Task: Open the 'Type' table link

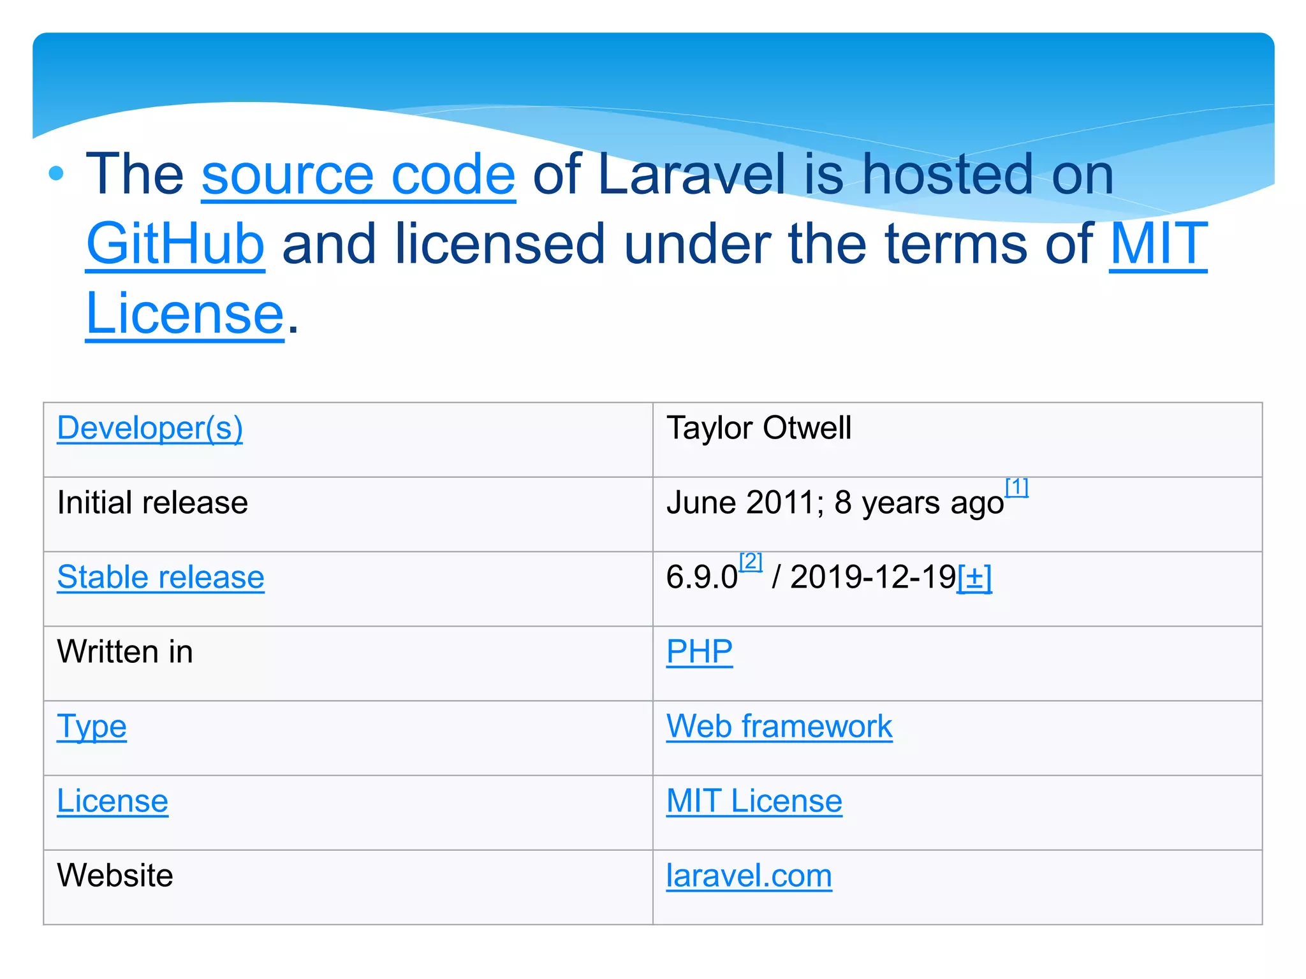Action: click(x=92, y=727)
